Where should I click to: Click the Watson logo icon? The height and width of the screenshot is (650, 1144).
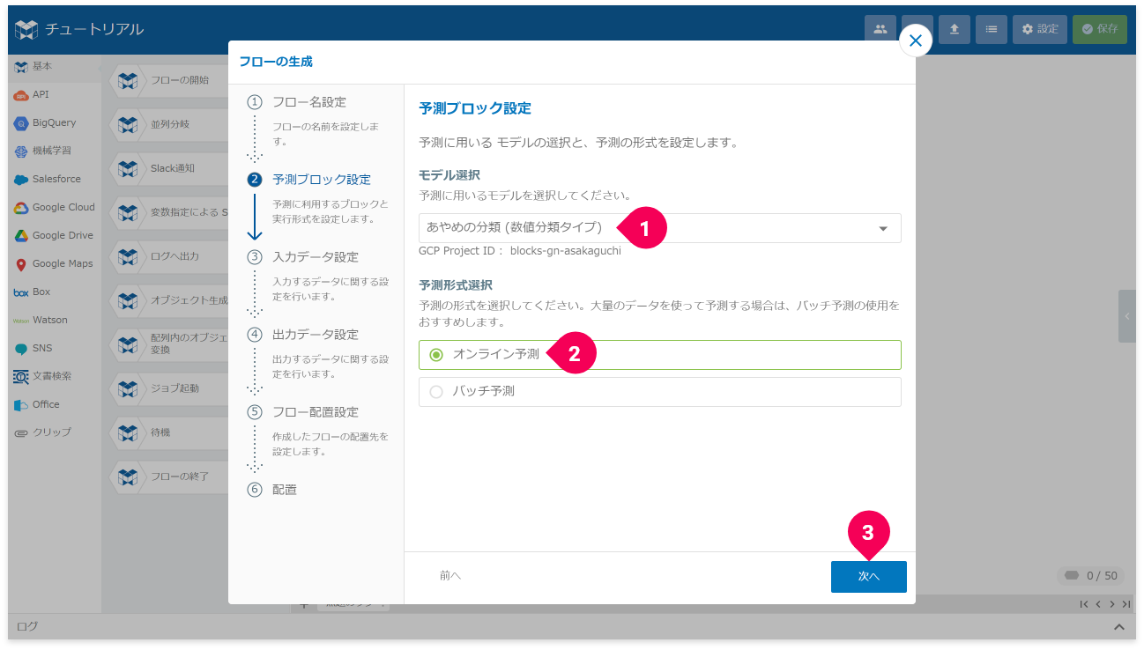pyautogui.click(x=21, y=321)
